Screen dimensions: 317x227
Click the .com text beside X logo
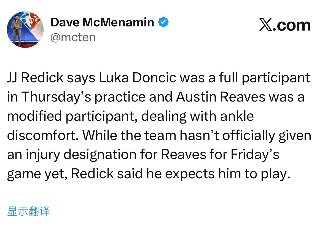pyautogui.click(x=292, y=25)
